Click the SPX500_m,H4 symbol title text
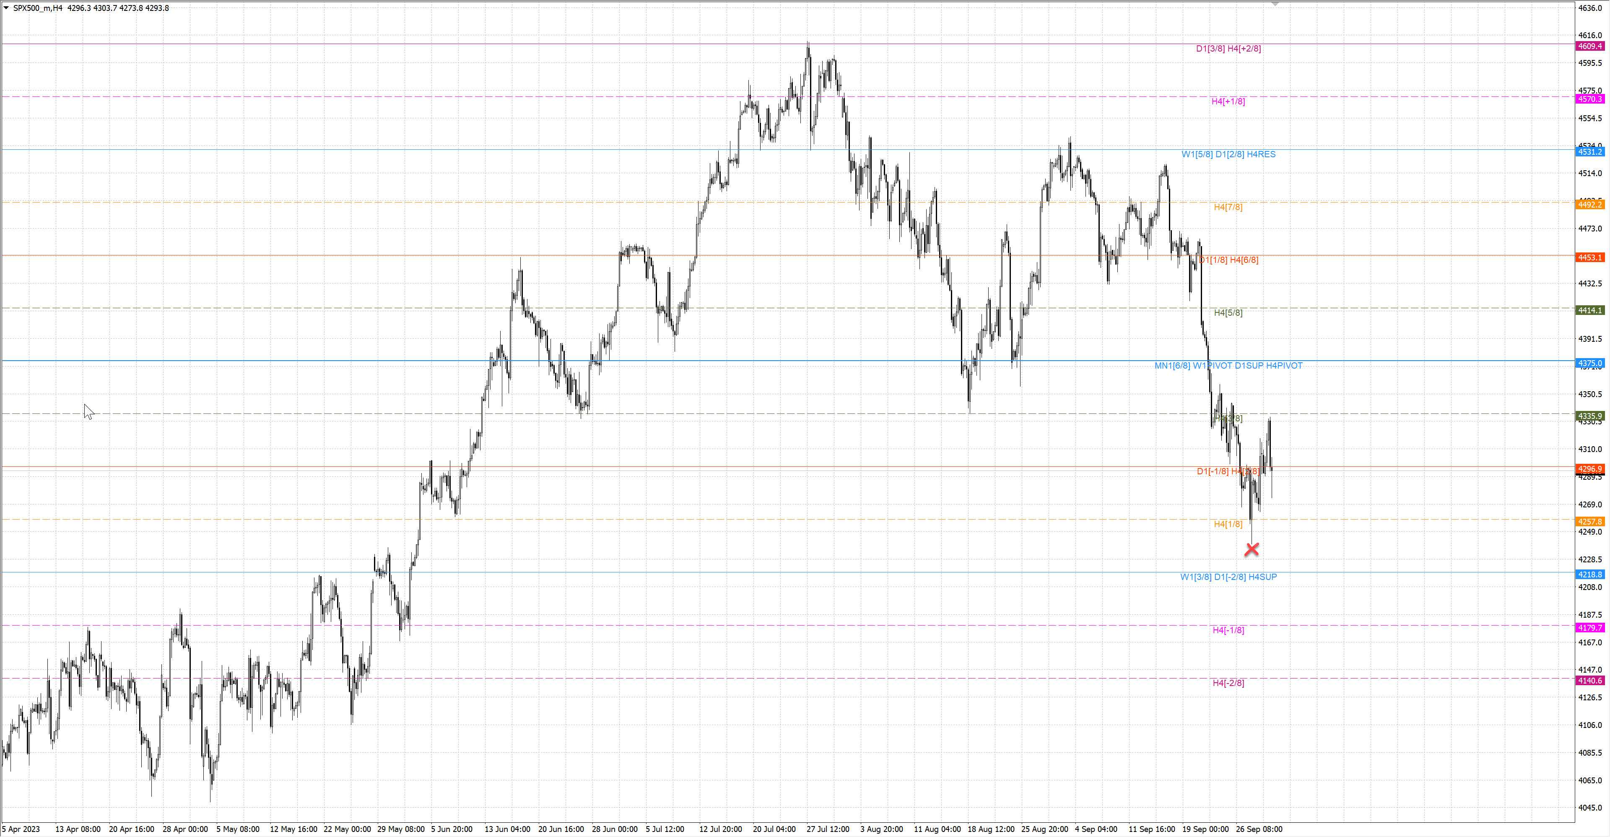1610x837 pixels. pos(38,8)
